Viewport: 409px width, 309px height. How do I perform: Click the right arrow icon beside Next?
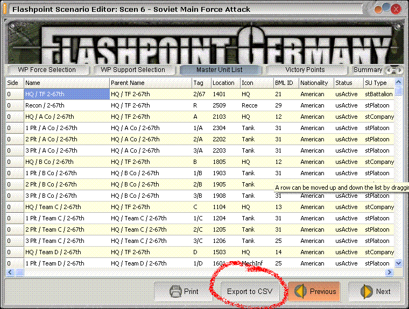(x=366, y=291)
